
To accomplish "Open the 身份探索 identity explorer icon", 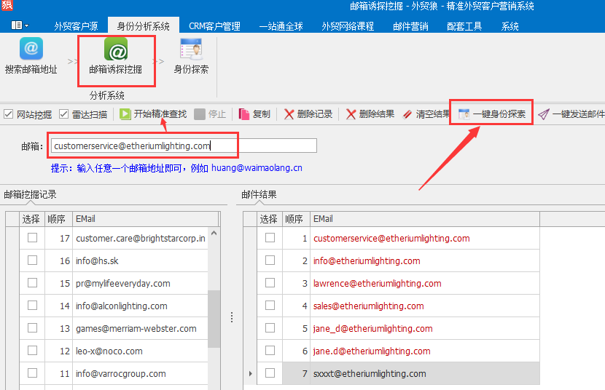I will [191, 56].
